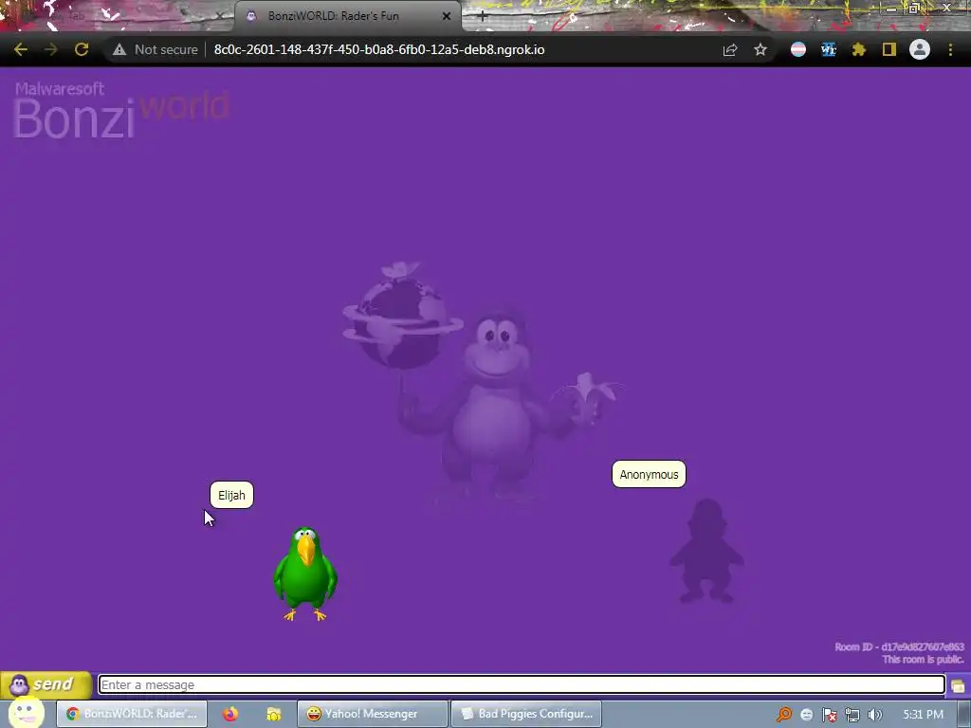This screenshot has height=728, width=971.
Task: Toggle the browser side panel icon
Action: 889,49
